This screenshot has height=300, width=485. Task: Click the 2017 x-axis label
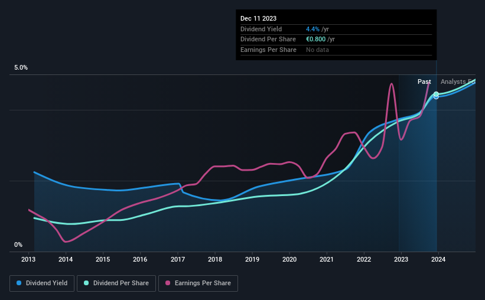pyautogui.click(x=178, y=259)
